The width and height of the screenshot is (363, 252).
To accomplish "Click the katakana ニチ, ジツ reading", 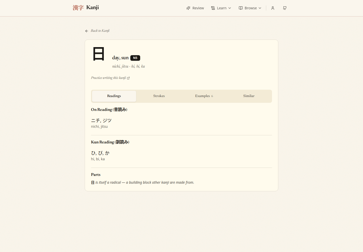I will click(101, 120).
